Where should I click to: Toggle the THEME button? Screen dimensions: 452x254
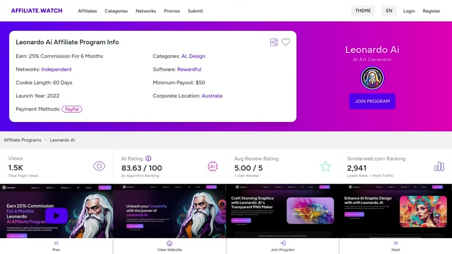point(363,11)
